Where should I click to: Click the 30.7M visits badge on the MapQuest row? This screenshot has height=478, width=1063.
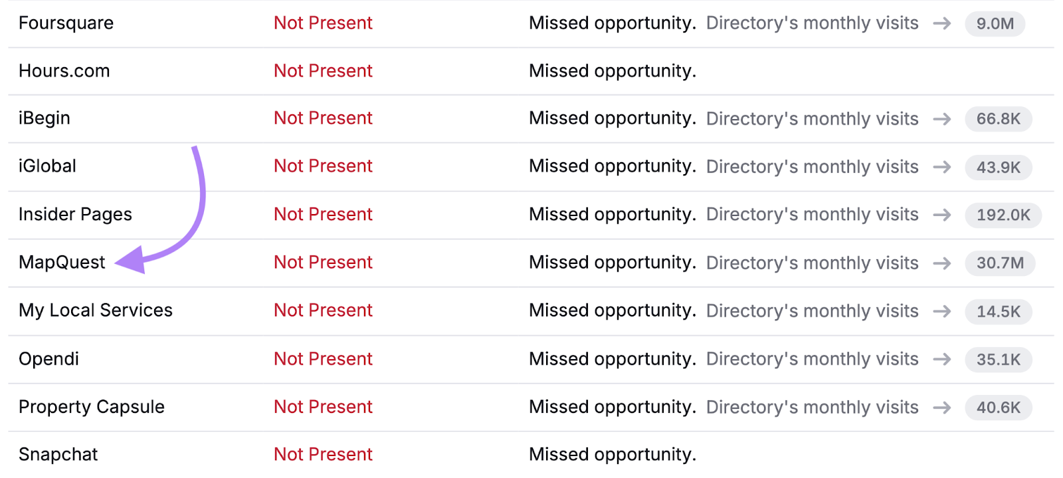[1001, 263]
